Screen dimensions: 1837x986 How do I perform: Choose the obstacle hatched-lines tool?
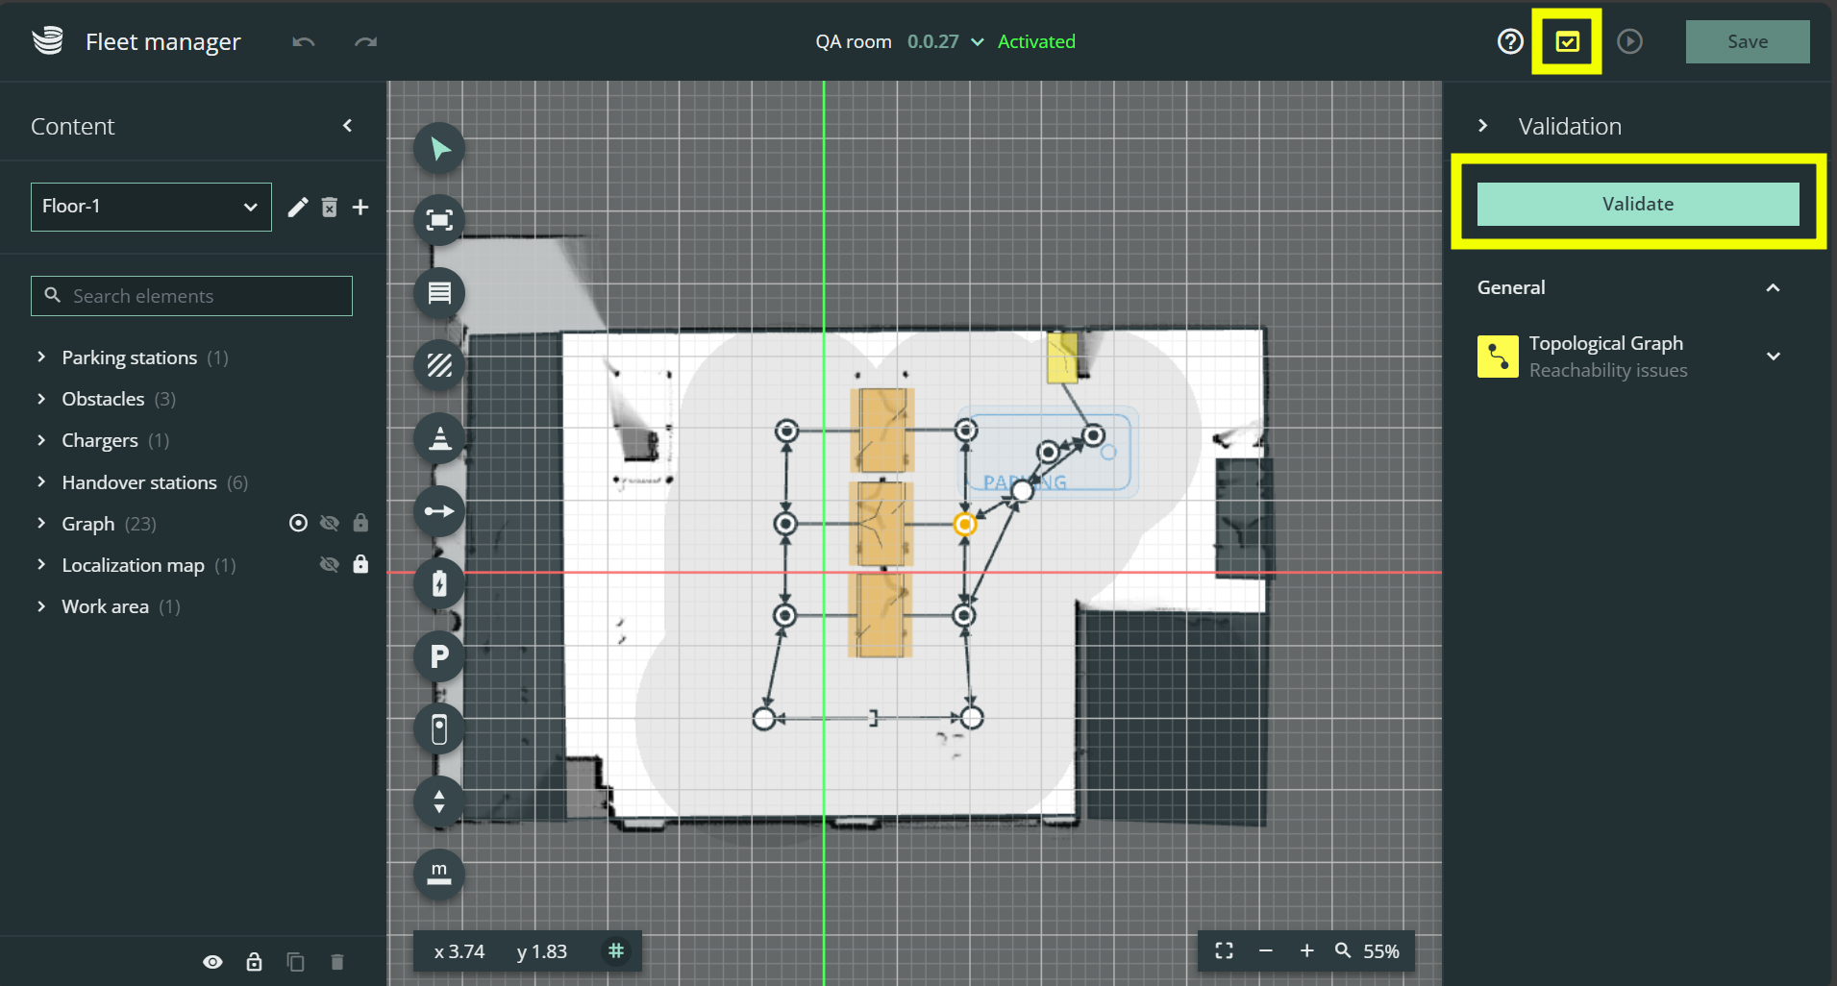[439, 365]
